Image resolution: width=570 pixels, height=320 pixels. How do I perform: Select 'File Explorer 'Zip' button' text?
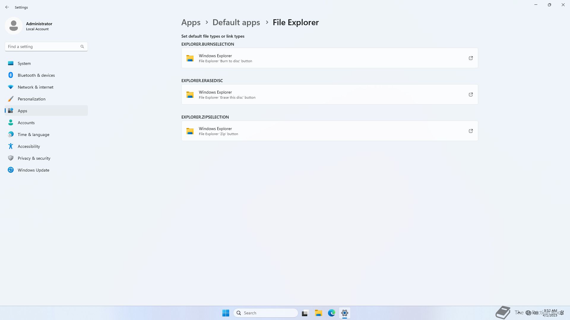pyautogui.click(x=218, y=134)
